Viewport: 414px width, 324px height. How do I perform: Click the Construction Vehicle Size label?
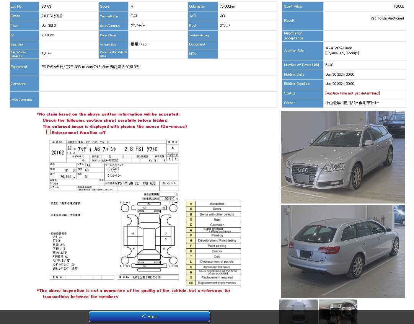click(114, 54)
